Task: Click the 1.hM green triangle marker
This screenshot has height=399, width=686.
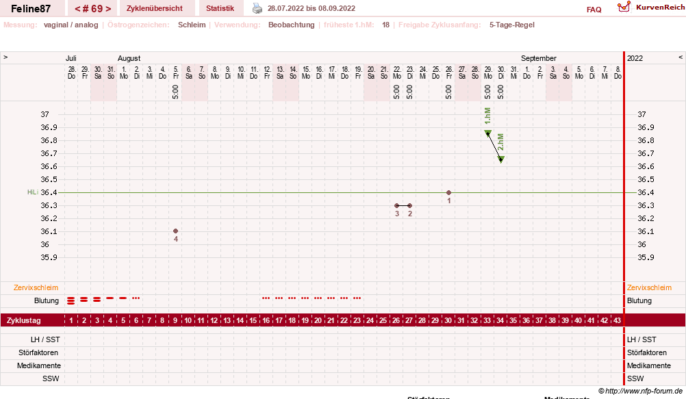Action: tap(488, 133)
